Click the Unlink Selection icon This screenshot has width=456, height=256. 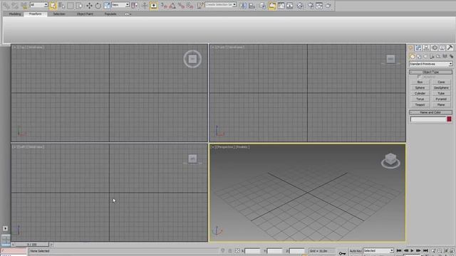tap(15, 5)
